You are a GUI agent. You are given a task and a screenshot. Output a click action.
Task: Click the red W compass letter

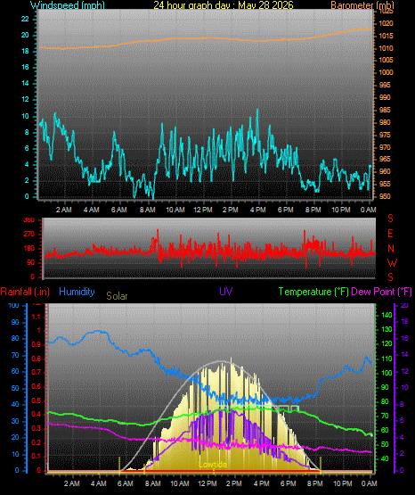click(x=392, y=262)
